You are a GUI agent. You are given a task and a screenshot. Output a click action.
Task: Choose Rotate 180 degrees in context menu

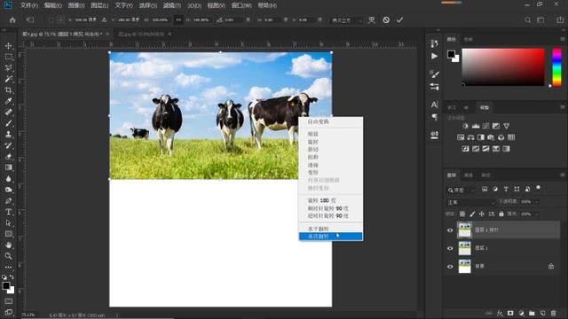coord(322,200)
